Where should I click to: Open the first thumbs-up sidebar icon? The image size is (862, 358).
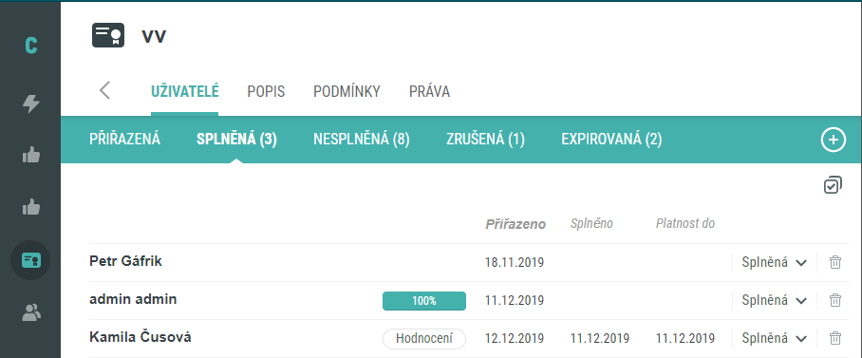[x=30, y=156]
